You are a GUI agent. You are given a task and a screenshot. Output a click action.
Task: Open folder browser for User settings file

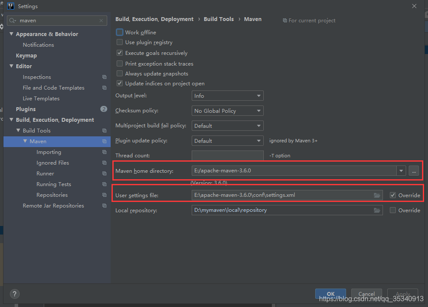[377, 195]
